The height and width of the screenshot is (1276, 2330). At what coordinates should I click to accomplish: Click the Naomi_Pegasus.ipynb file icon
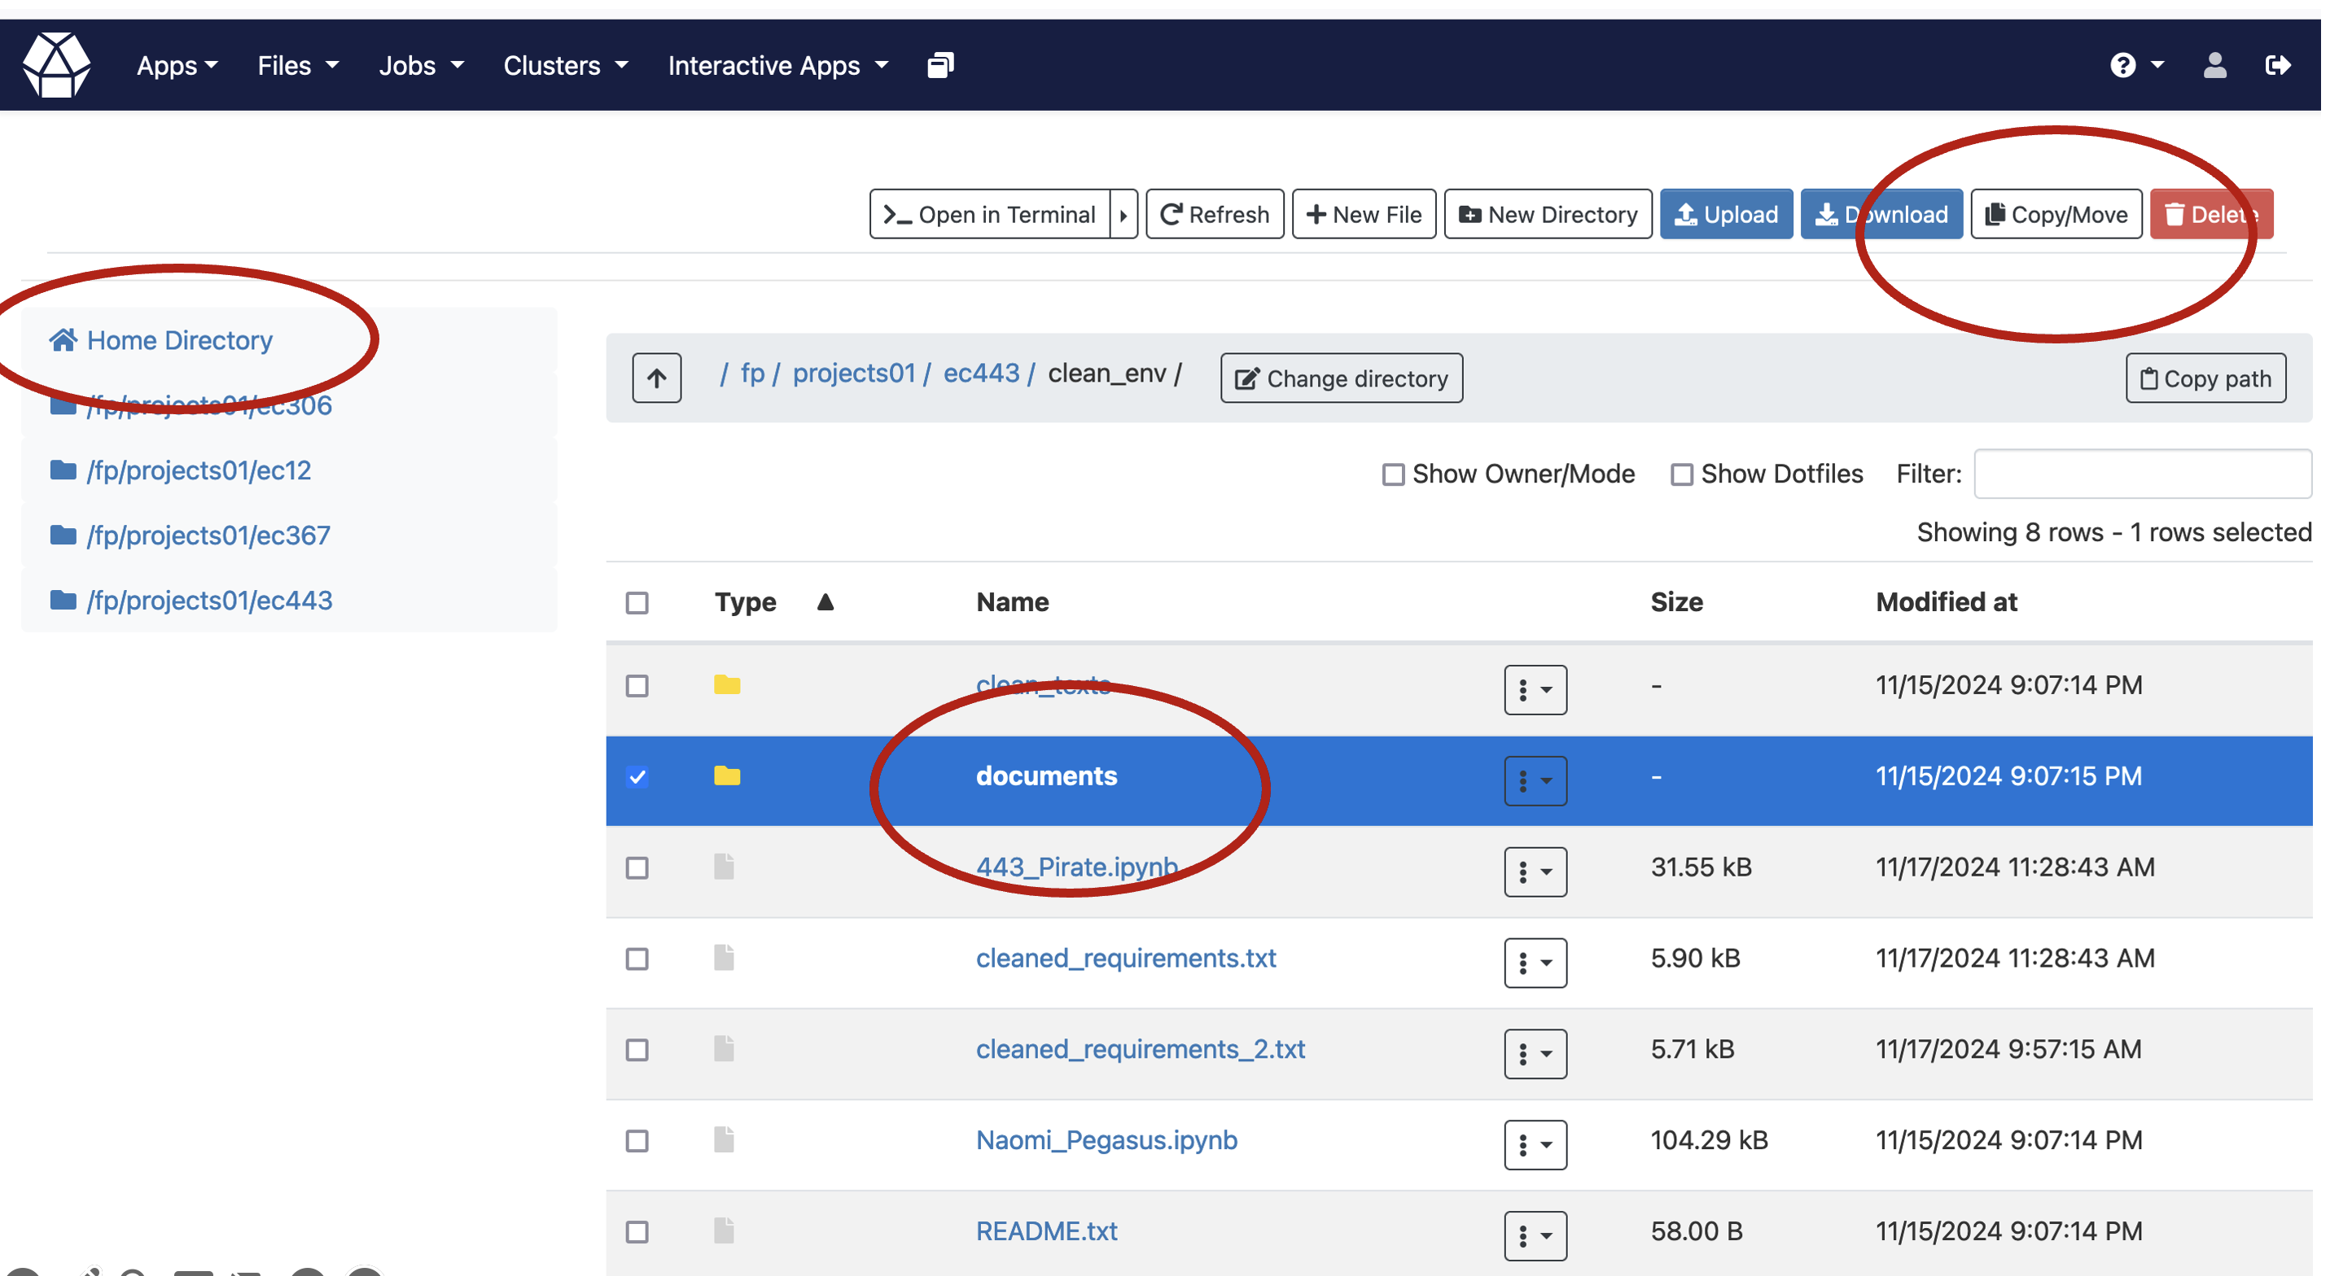(x=724, y=1139)
